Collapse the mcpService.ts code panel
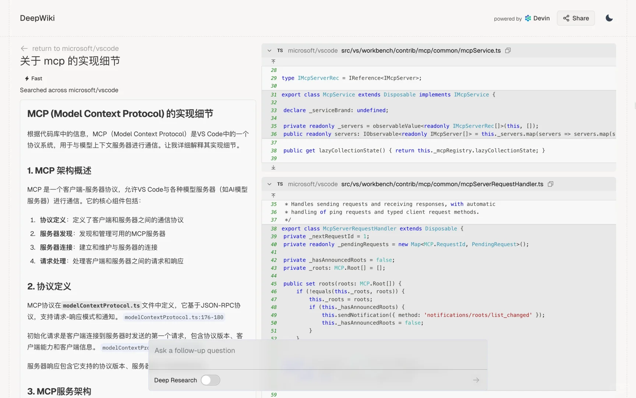The width and height of the screenshot is (636, 398). 269,50
